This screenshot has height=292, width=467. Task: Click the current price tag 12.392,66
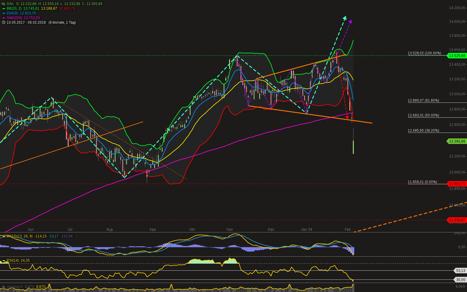[x=457, y=141]
